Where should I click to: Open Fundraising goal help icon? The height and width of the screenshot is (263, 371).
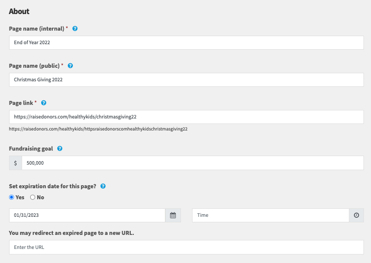point(60,149)
